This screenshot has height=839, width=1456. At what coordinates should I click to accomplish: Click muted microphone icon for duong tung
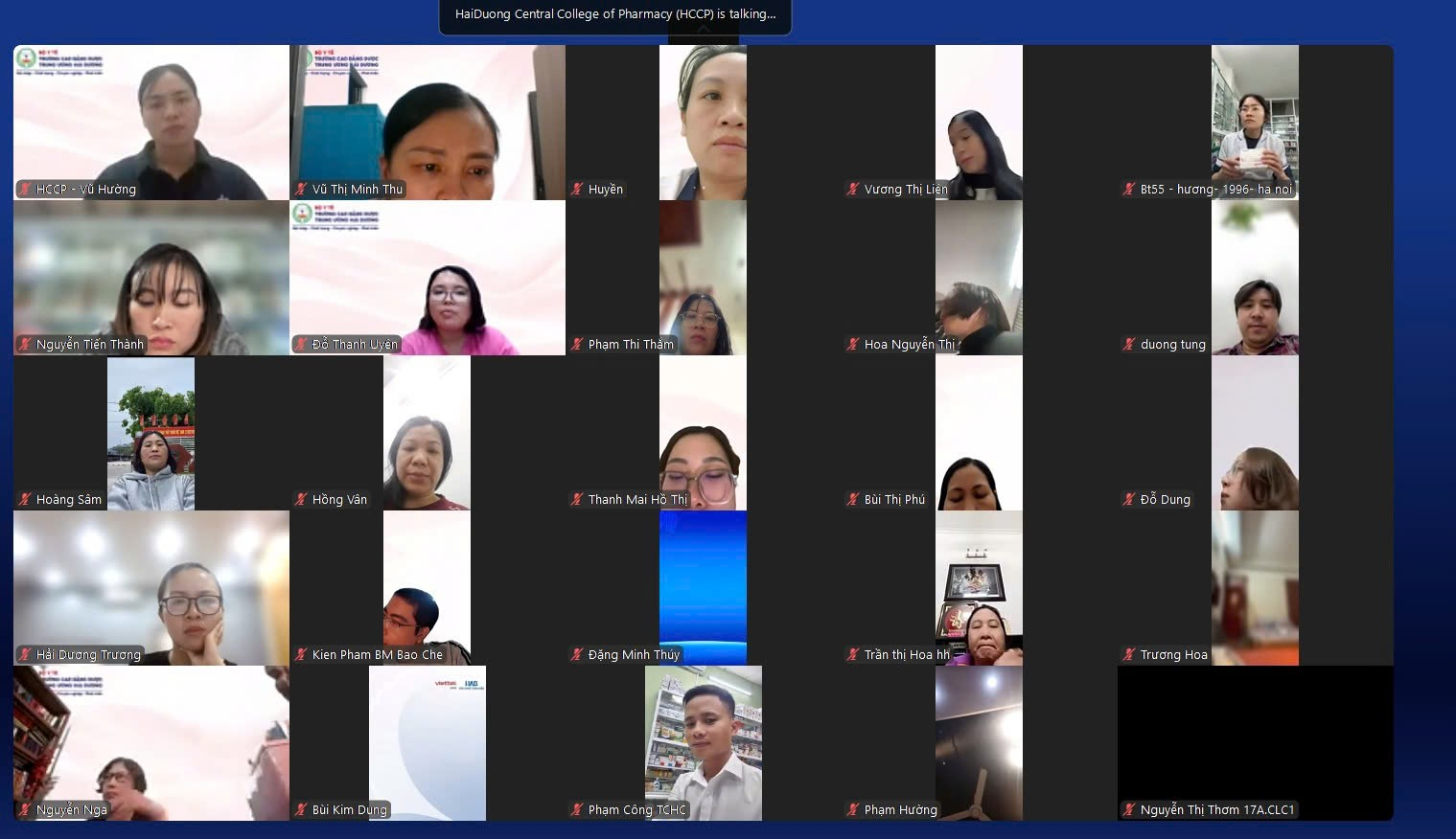click(x=1130, y=345)
